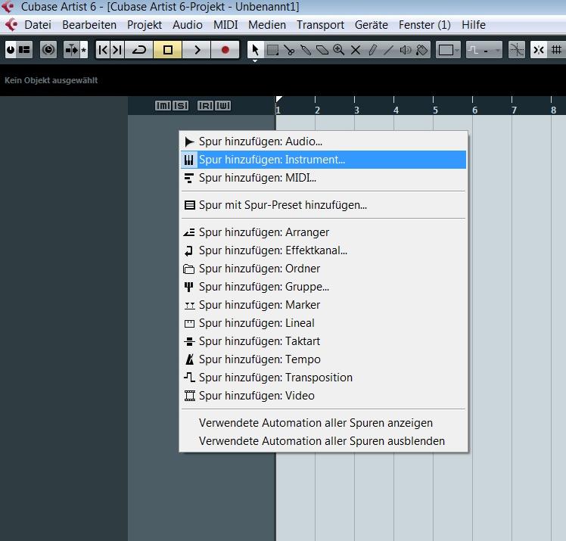Open the Fenster (1) menu
The width and height of the screenshot is (566, 541).
[x=424, y=25]
